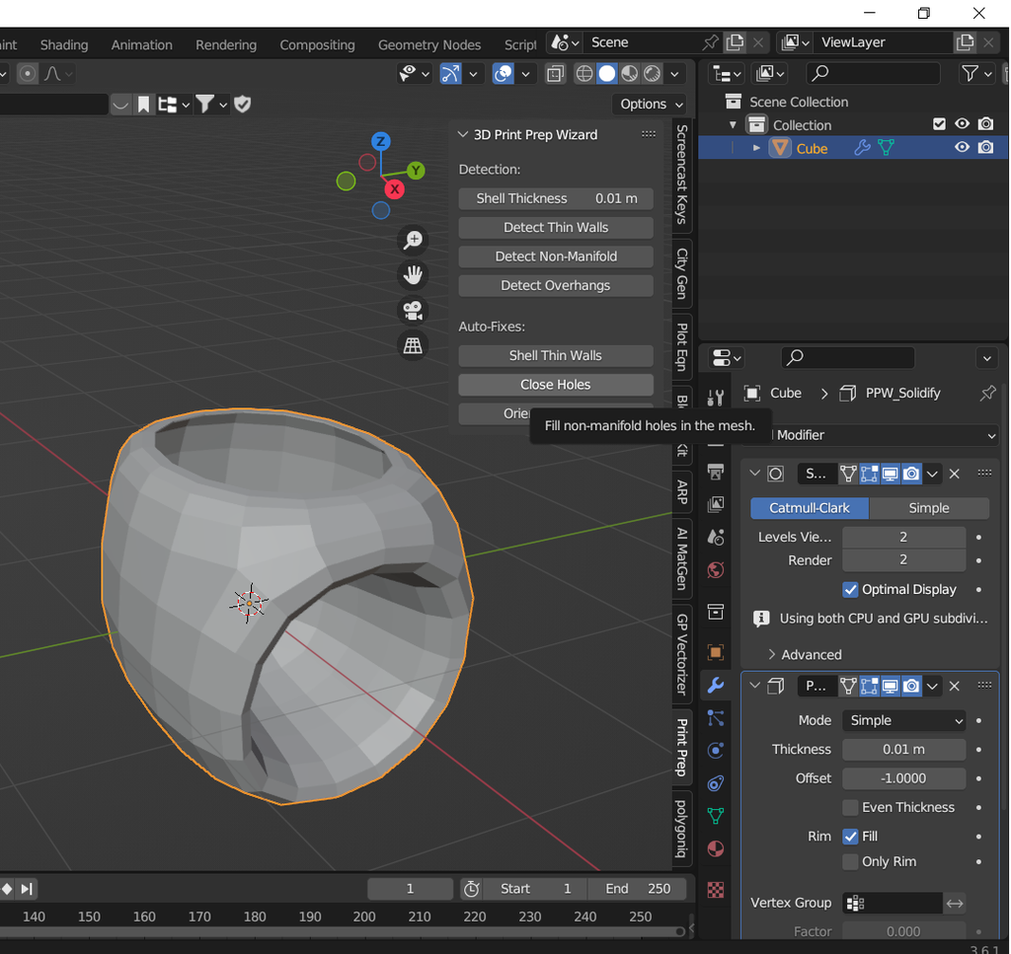Open World properties tab icon
Screen dimensions: 1011x954
point(715,570)
